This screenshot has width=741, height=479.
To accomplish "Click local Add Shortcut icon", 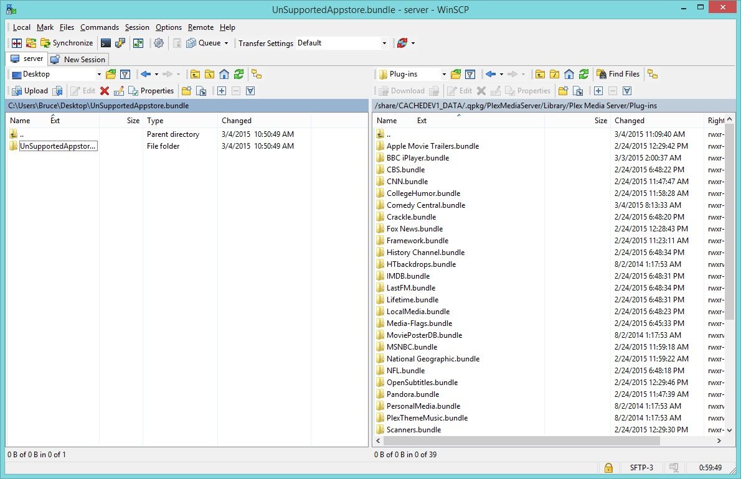I will (201, 91).
